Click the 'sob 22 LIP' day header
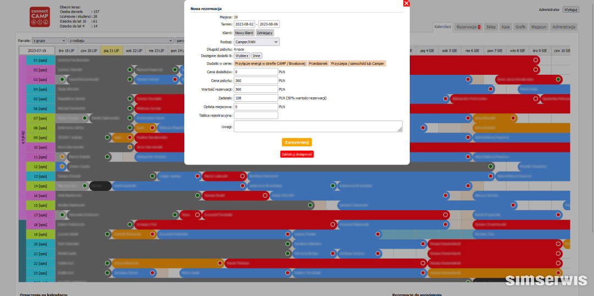 pyautogui.click(x=134, y=51)
